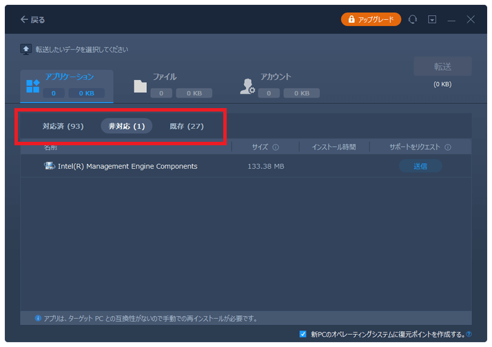
Task: Click the info icon next to サイズ
Action: point(276,147)
